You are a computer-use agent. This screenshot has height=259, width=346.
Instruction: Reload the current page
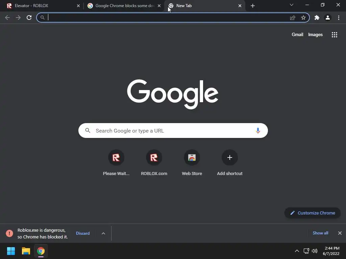29,18
